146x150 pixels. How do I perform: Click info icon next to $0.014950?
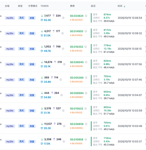click(86, 31)
